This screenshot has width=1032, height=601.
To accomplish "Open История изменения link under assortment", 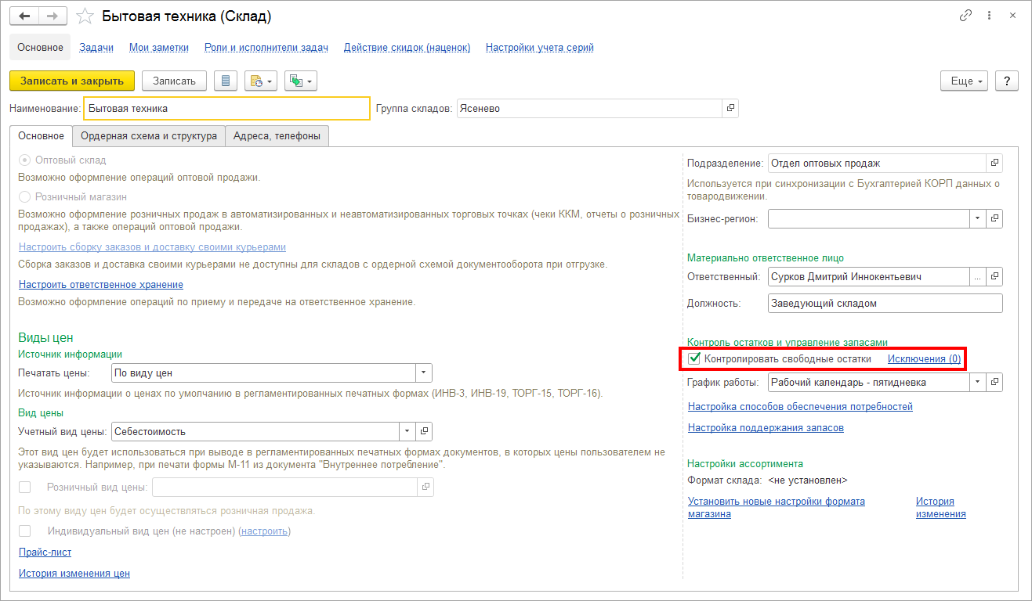I will pyautogui.click(x=941, y=507).
